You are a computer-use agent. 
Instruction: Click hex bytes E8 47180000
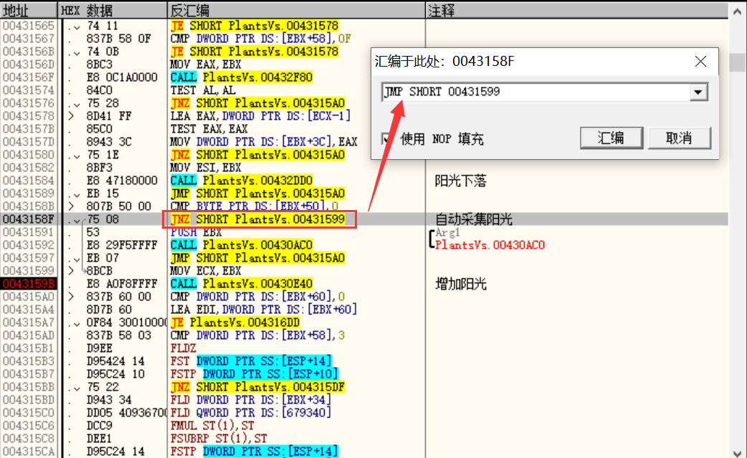click(x=121, y=181)
